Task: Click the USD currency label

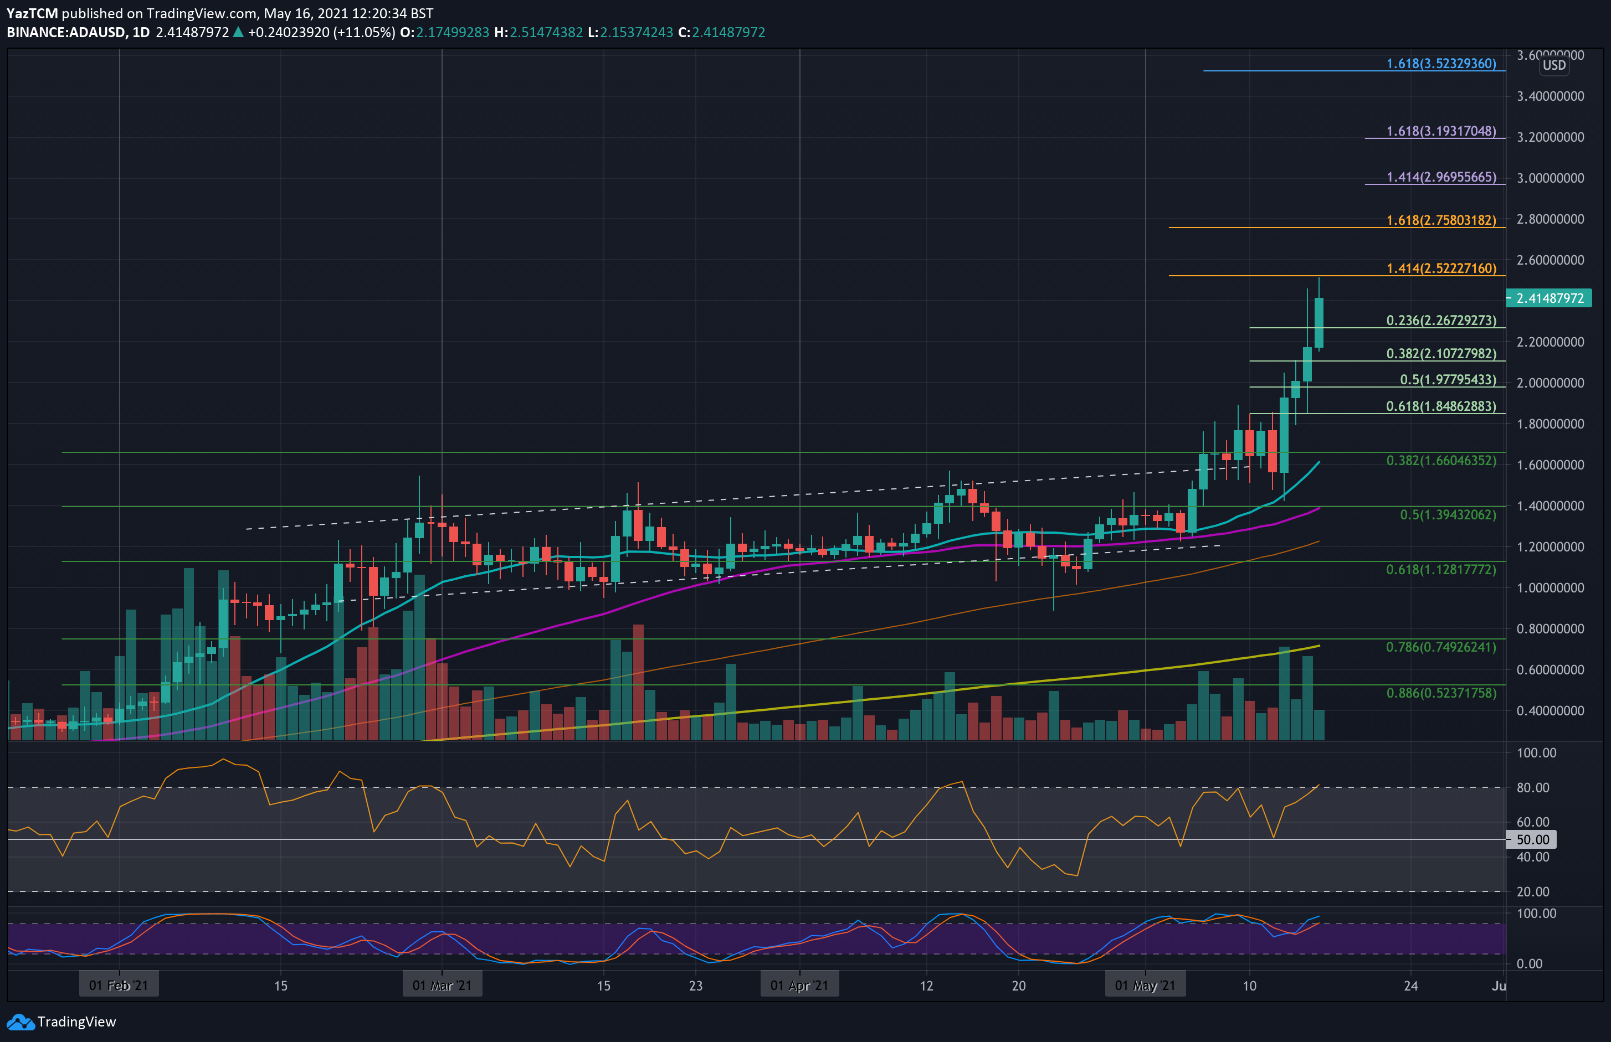Action: coord(1554,65)
